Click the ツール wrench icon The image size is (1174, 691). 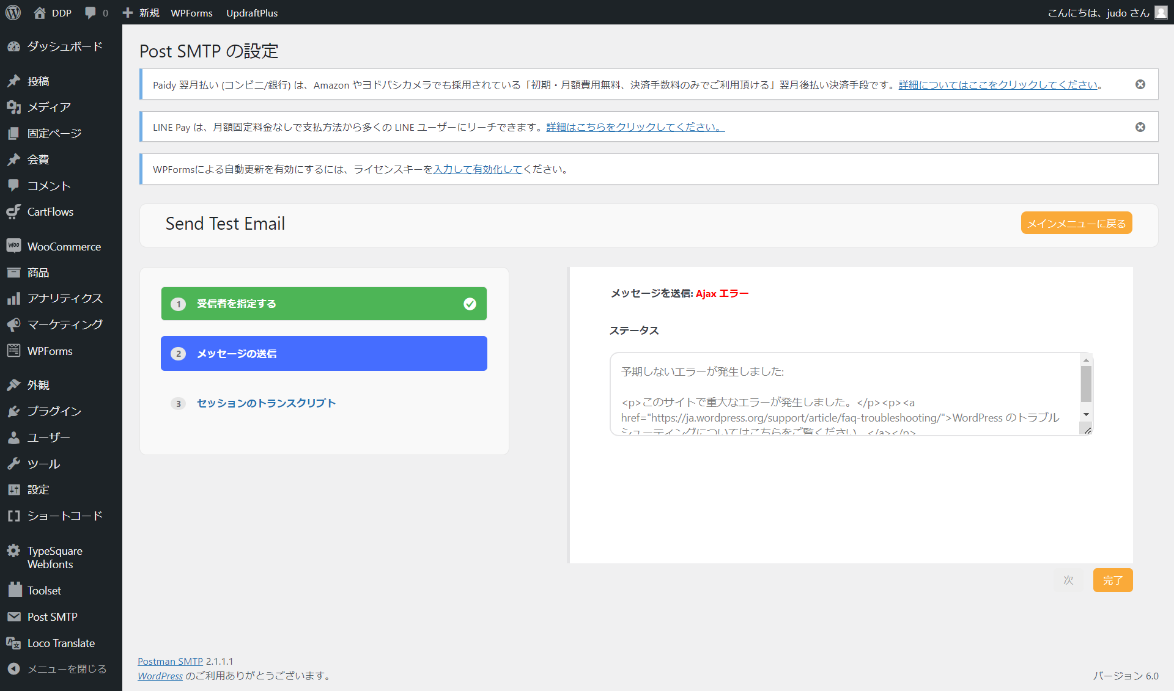pyautogui.click(x=13, y=464)
